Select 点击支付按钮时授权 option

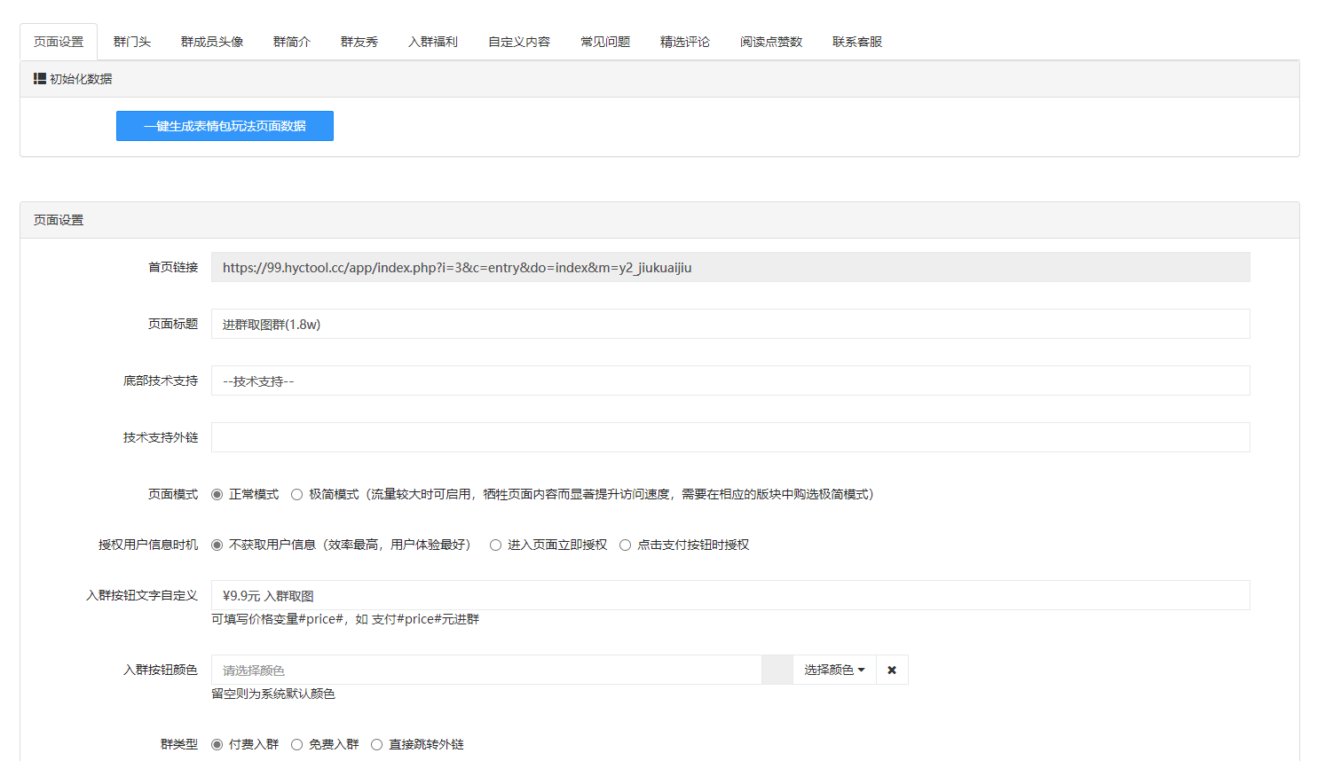pos(626,545)
